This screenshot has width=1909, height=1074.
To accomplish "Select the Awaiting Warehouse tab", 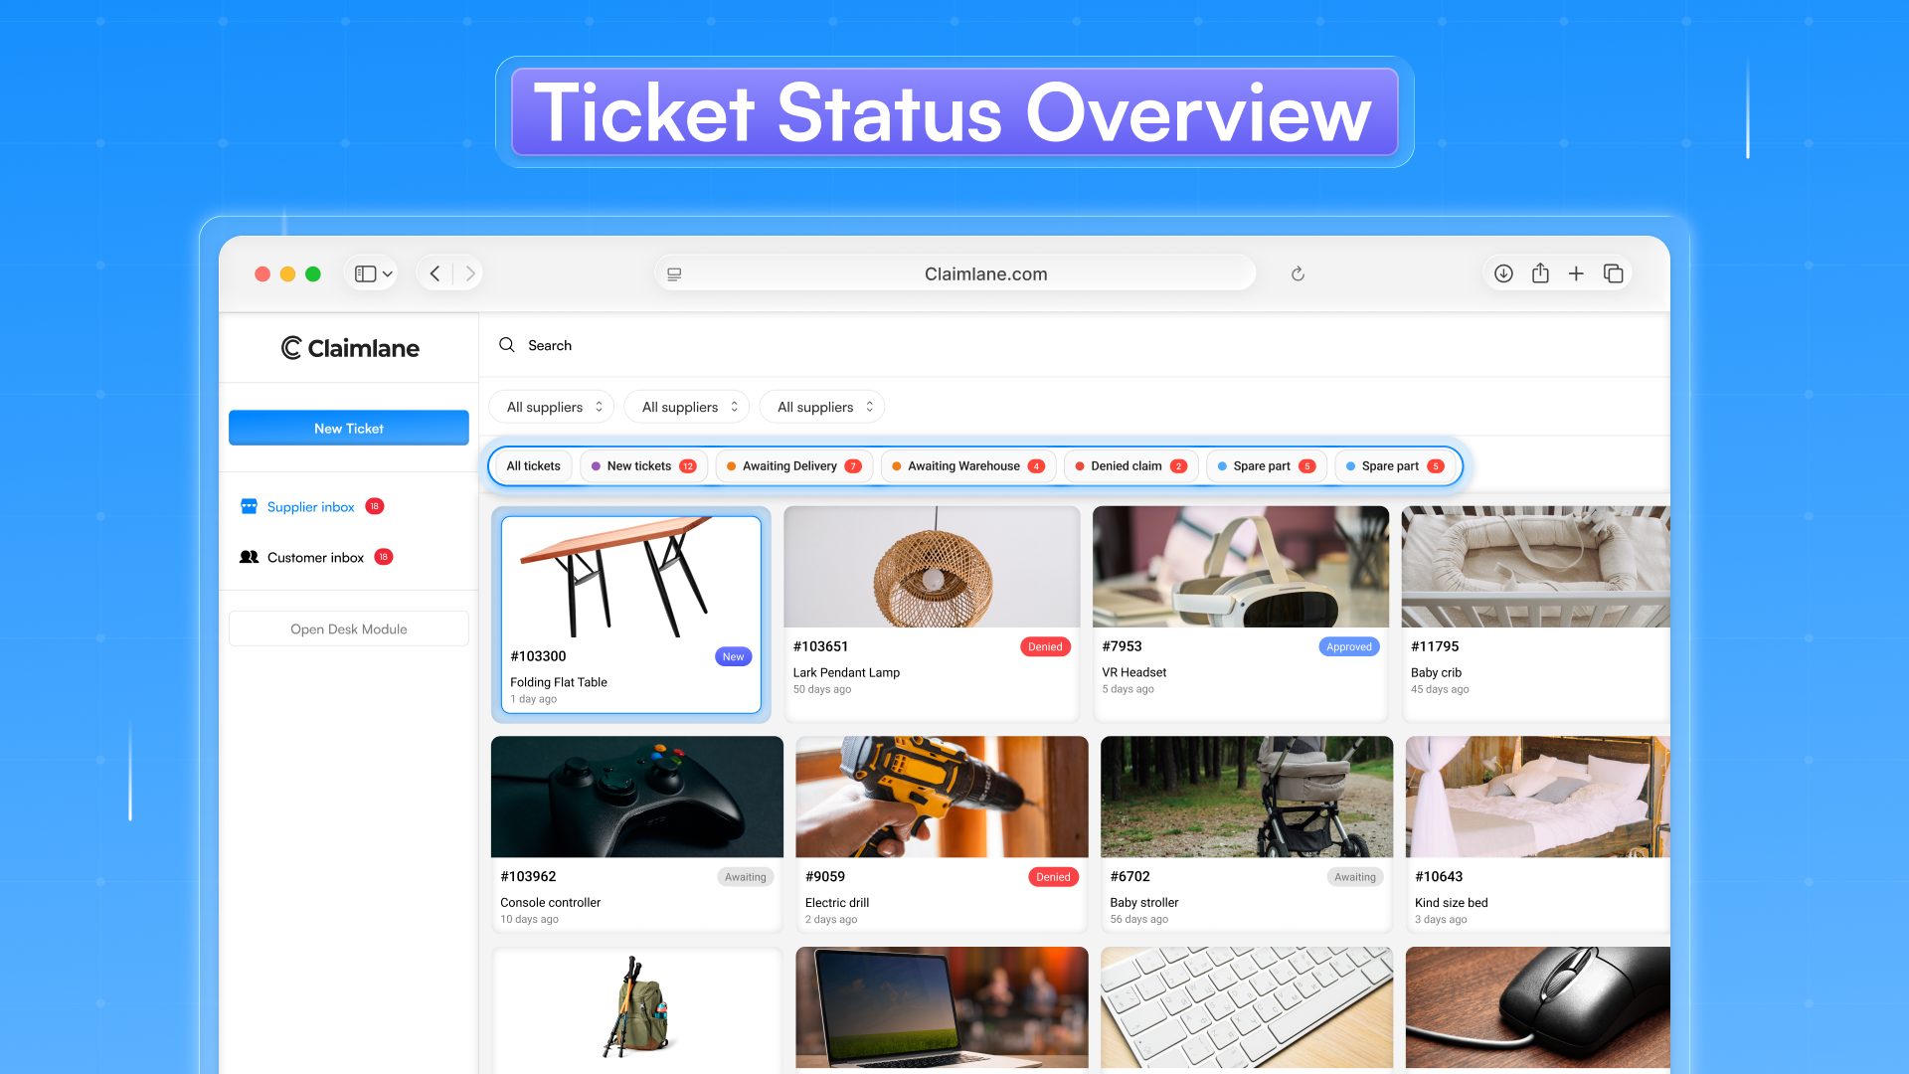I will (x=966, y=465).
